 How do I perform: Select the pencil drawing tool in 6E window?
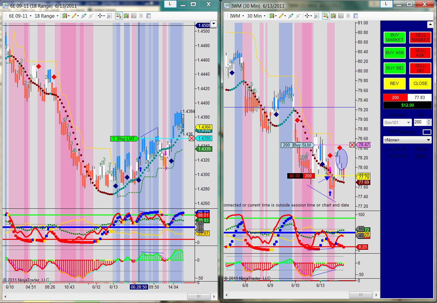(74, 16)
